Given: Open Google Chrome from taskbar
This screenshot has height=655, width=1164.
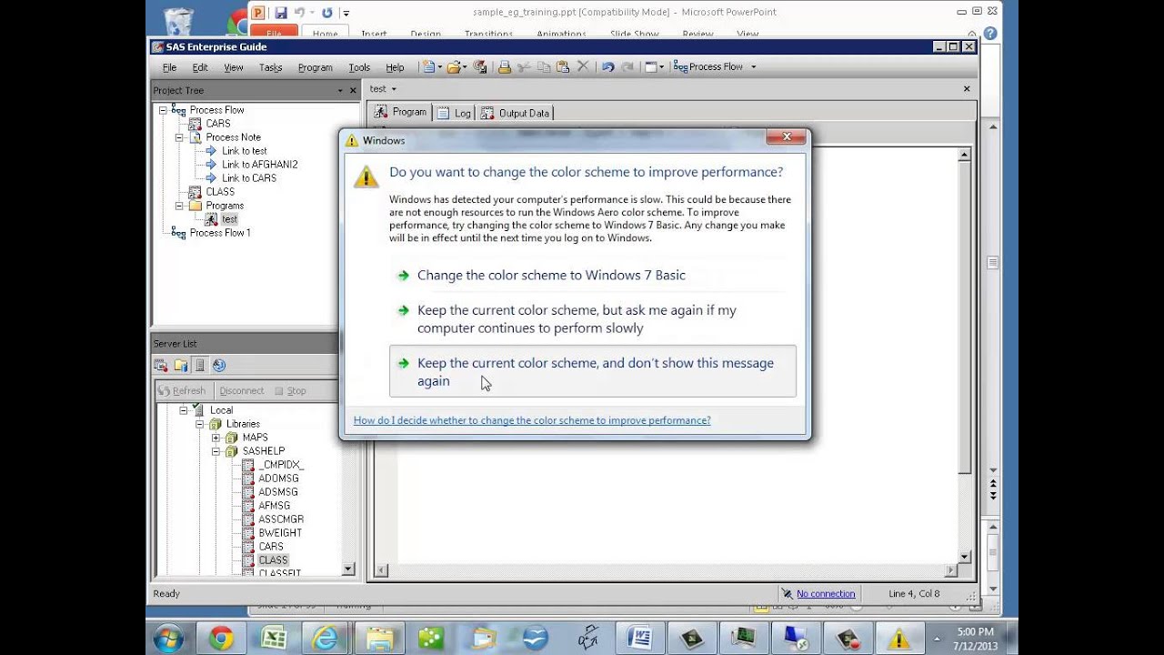Looking at the screenshot, I should tap(221, 639).
